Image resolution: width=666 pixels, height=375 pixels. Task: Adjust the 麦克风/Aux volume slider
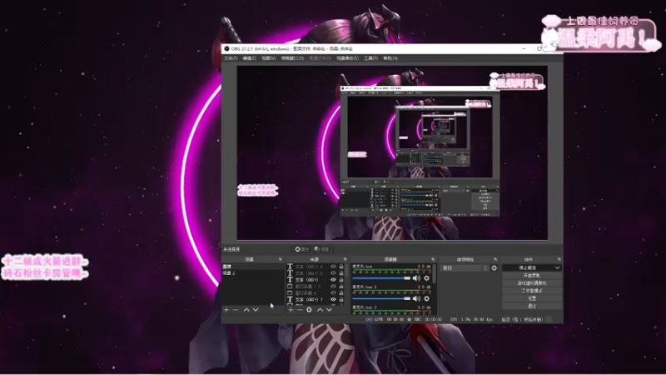(381, 278)
